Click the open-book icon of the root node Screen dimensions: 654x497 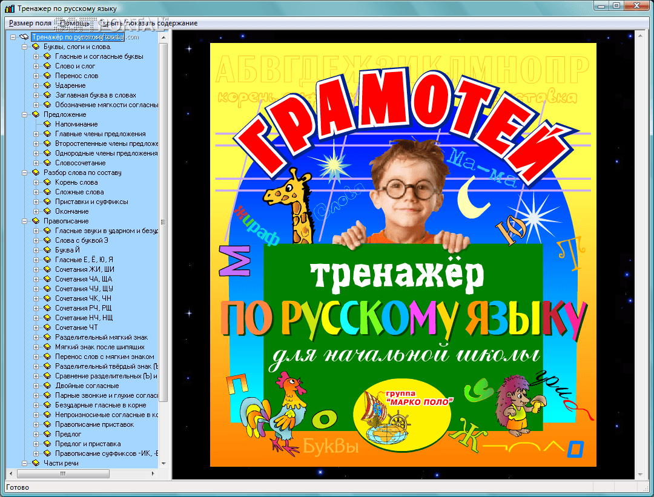pyautogui.click(x=24, y=37)
